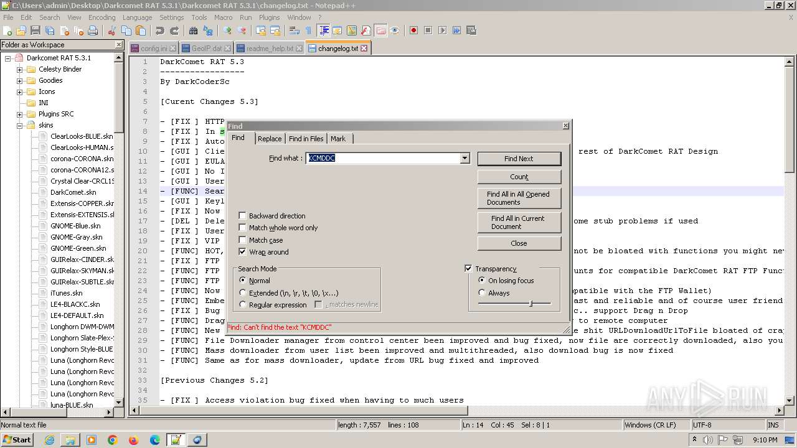Screen dimensions: 797x448
Task: Start macro recording red button
Action: point(414,30)
